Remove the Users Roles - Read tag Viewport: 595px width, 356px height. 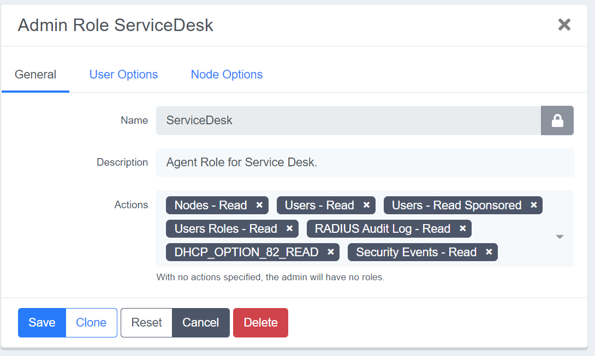289,228
